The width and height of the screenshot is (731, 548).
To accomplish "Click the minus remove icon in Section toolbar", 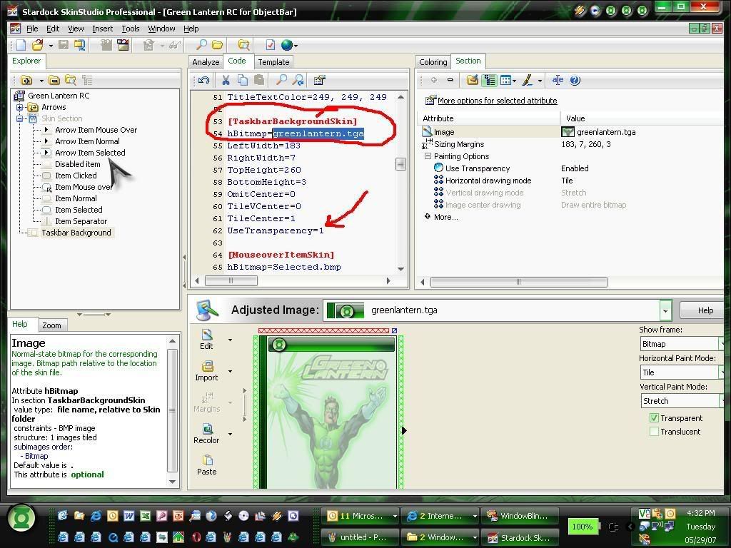I will (450, 80).
